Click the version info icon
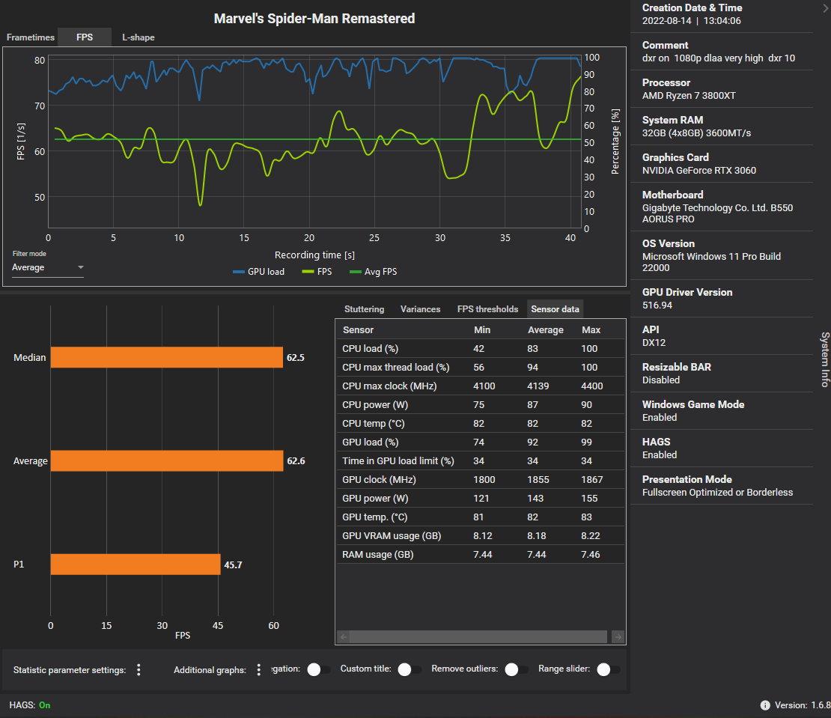The image size is (831, 718). pyautogui.click(x=765, y=705)
